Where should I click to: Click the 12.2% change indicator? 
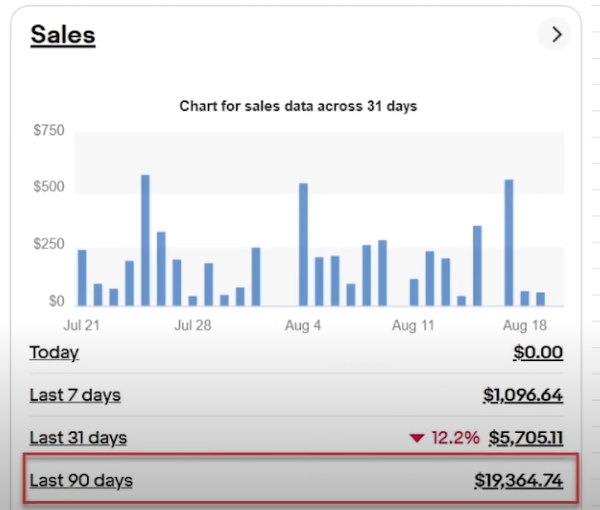point(455,438)
